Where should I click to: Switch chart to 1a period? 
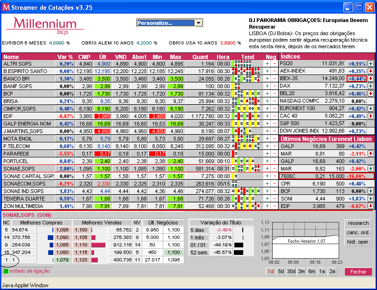click(x=322, y=271)
